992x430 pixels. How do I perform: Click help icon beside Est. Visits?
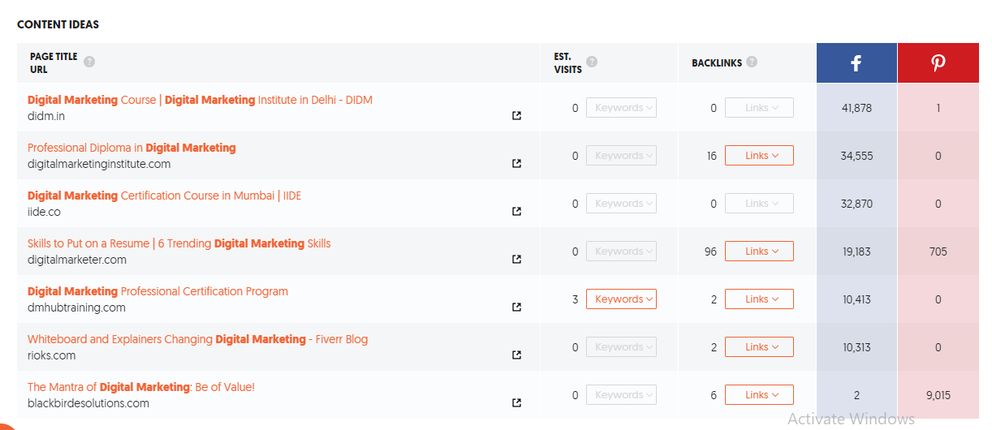pos(592,62)
